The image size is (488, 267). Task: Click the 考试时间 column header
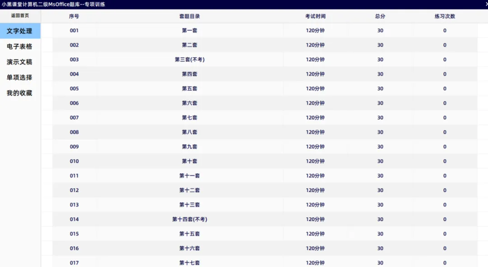click(315, 16)
